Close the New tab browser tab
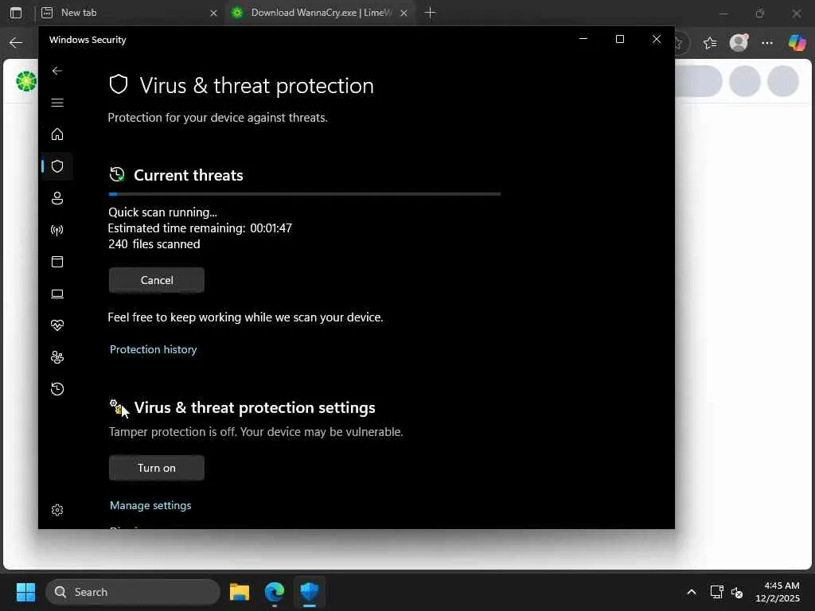 [213, 13]
